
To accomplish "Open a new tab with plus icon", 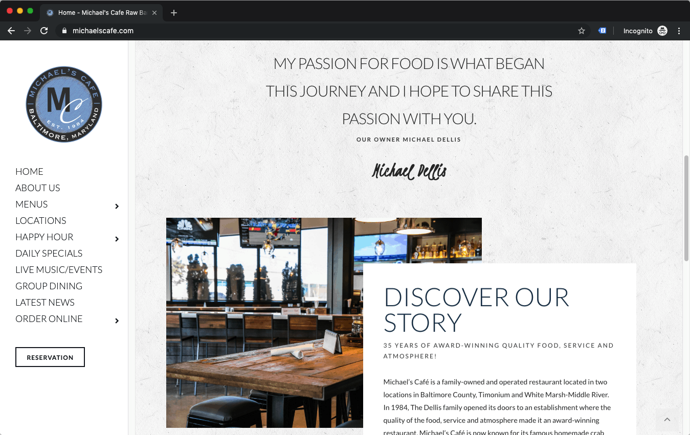I will [x=174, y=13].
